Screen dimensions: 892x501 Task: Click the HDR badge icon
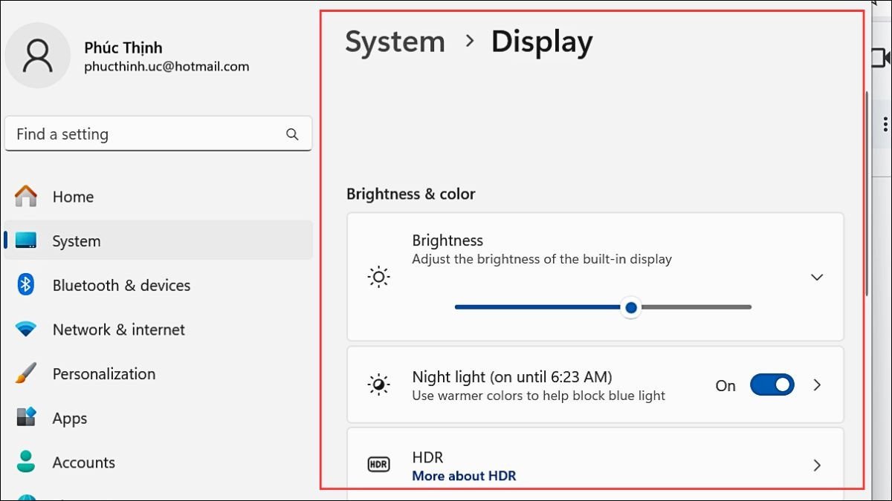378,464
